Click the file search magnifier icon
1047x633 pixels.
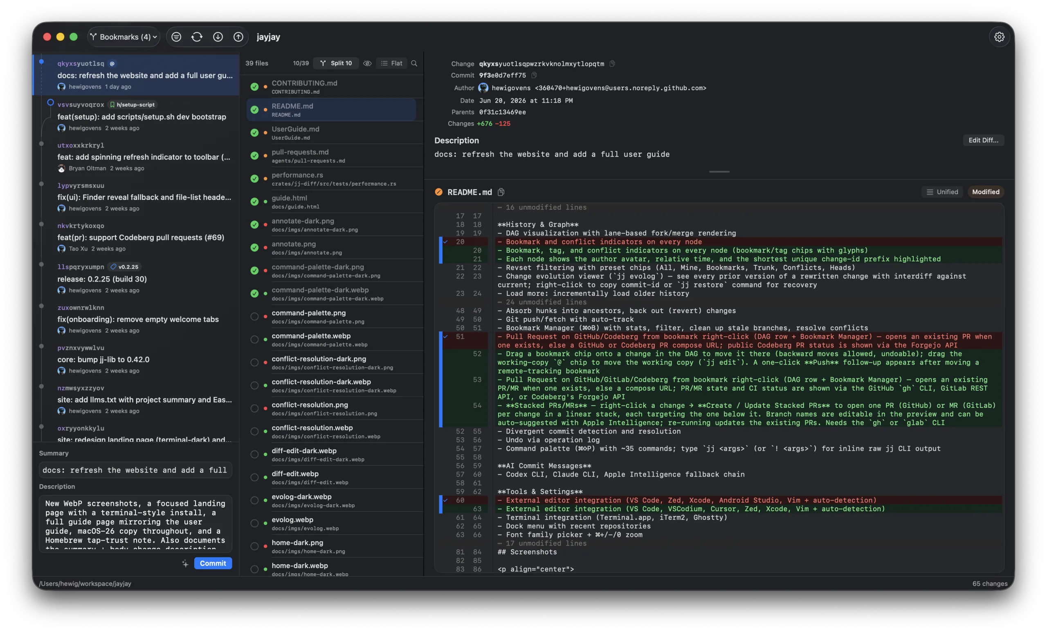pos(414,63)
